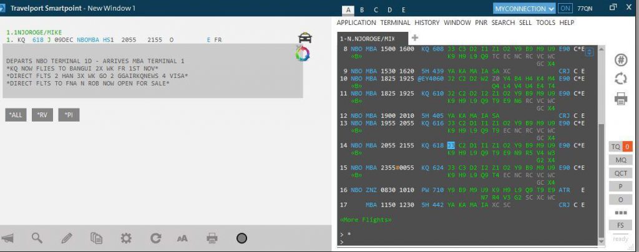
Task: Click the printer icon in right sidebar
Action: tap(620, 98)
